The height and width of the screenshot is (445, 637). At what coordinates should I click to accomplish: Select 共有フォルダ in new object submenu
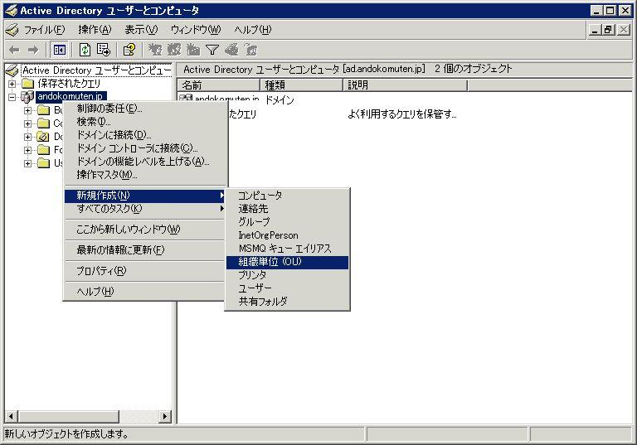tap(287, 302)
